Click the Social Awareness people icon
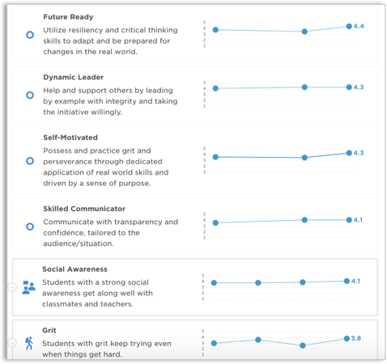Image resolution: width=387 pixels, height=364 pixels. 28,287
